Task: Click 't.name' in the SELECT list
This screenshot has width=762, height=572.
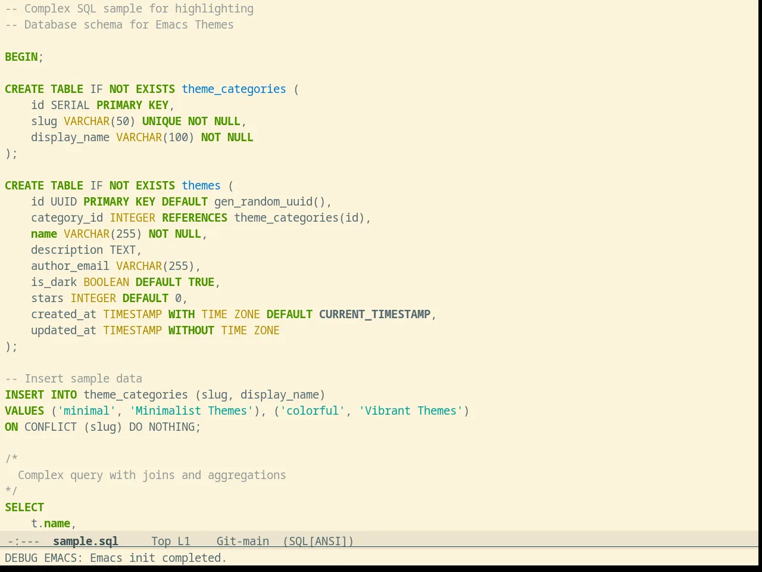Action: point(51,523)
